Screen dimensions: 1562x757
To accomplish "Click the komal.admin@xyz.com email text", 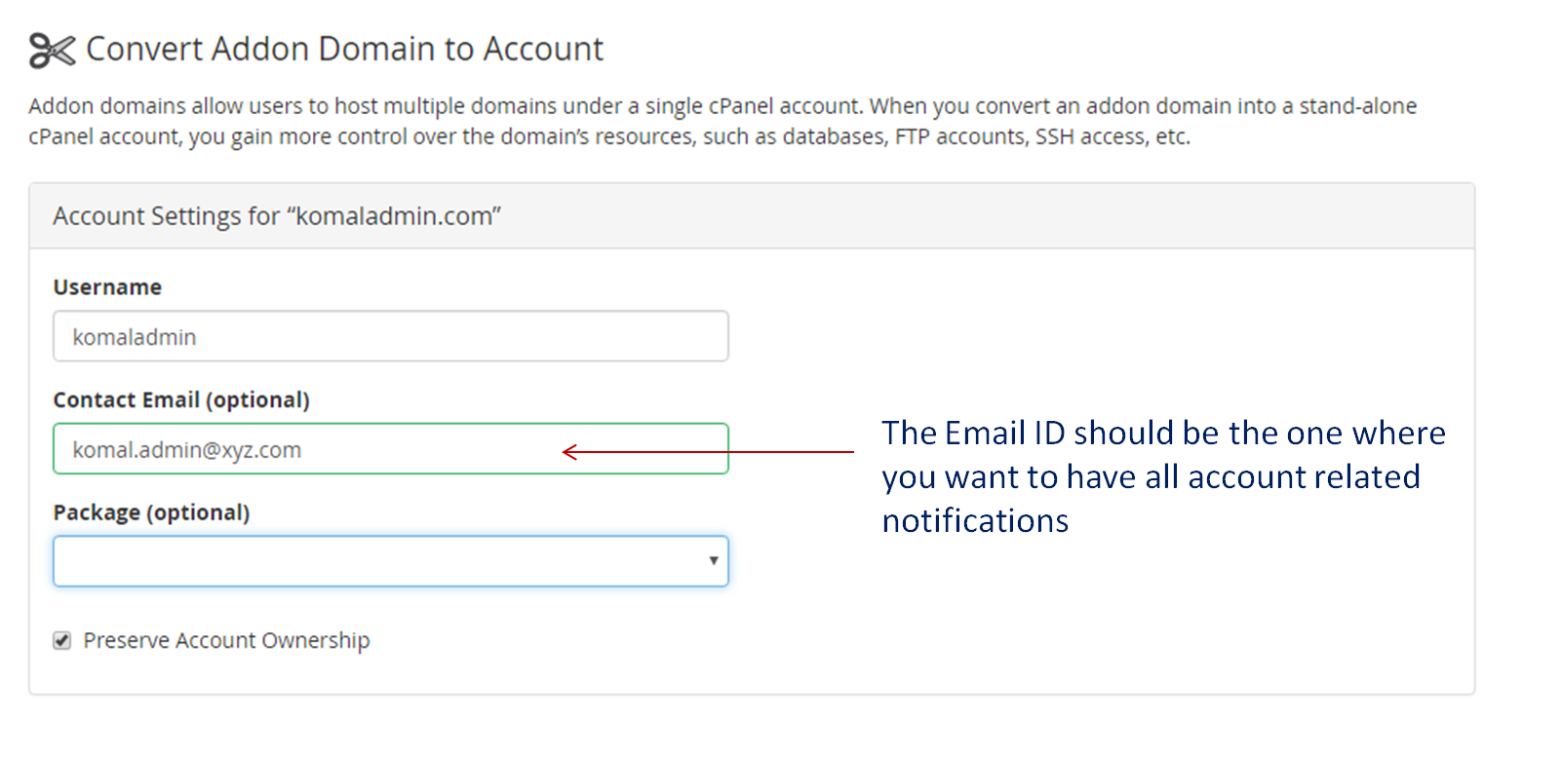I will [187, 450].
